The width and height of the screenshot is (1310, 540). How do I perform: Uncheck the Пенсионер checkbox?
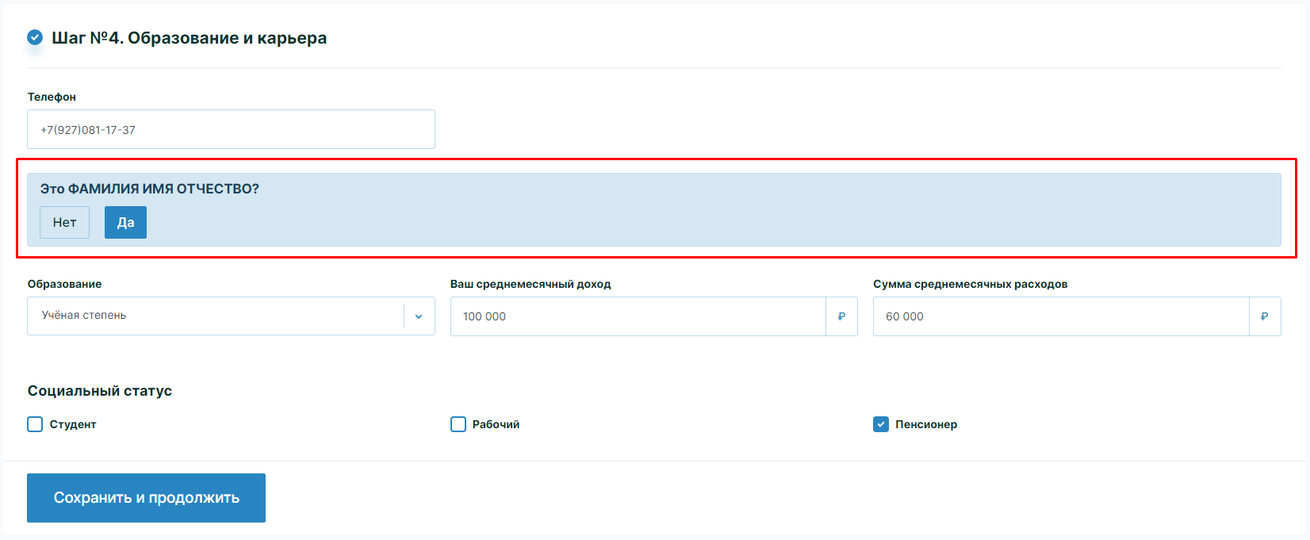881,424
